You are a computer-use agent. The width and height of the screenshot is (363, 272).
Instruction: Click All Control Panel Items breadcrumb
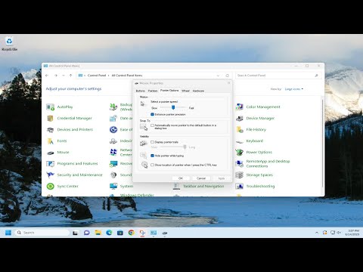click(127, 76)
